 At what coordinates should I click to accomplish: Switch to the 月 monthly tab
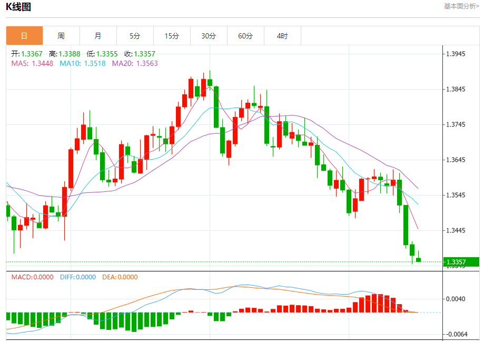[98, 36]
